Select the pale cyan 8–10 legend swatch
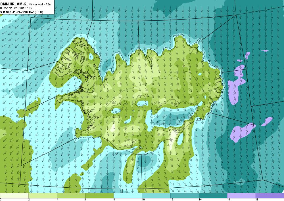This screenshot has height=201, width=284. pyautogui.click(x=128, y=196)
